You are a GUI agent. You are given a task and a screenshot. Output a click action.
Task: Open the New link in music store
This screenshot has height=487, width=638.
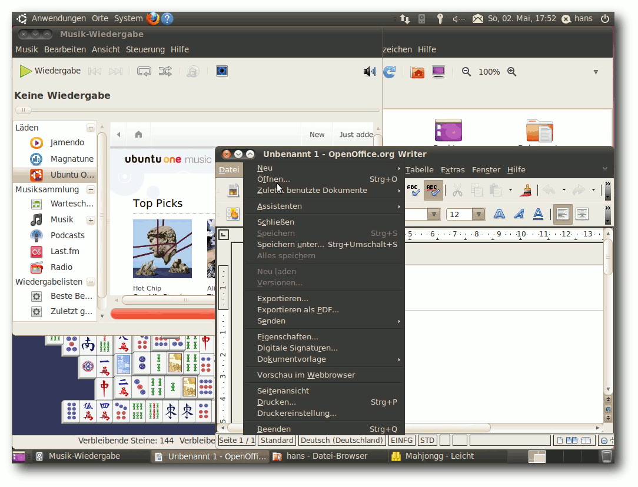(317, 135)
